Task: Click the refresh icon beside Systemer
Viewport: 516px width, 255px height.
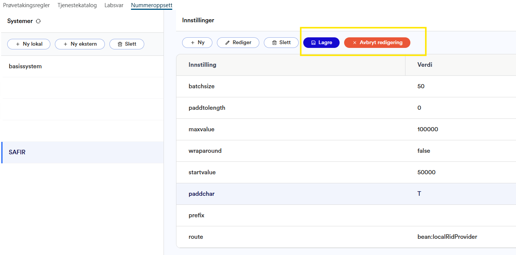Action: point(38,21)
